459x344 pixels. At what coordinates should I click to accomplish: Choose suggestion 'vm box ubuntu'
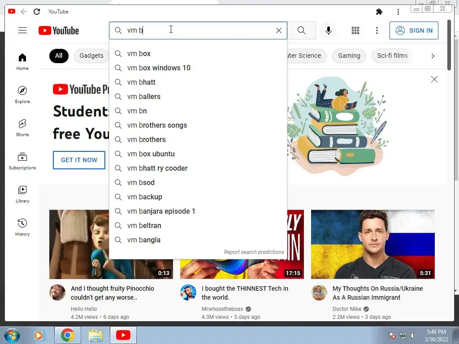tap(198, 154)
